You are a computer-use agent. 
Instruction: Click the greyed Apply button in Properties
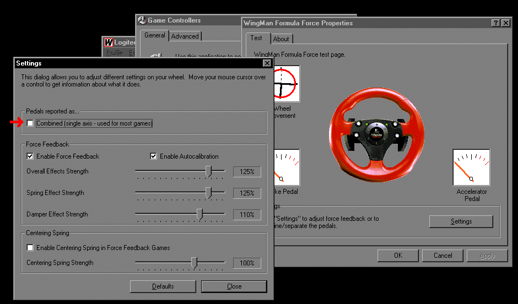point(487,256)
